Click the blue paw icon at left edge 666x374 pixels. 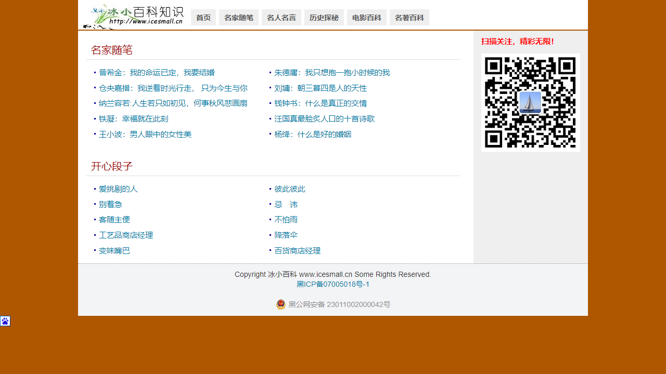click(x=5, y=321)
